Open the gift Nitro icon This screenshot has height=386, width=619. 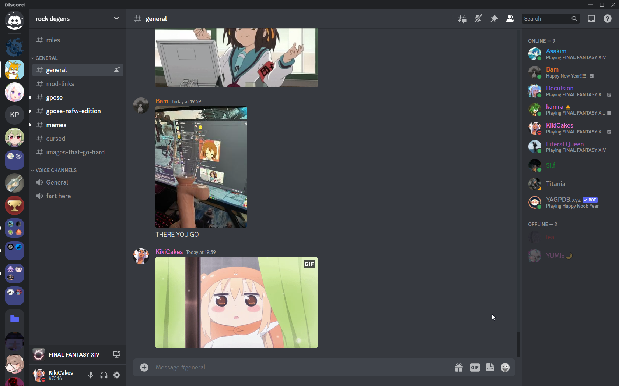click(x=459, y=367)
